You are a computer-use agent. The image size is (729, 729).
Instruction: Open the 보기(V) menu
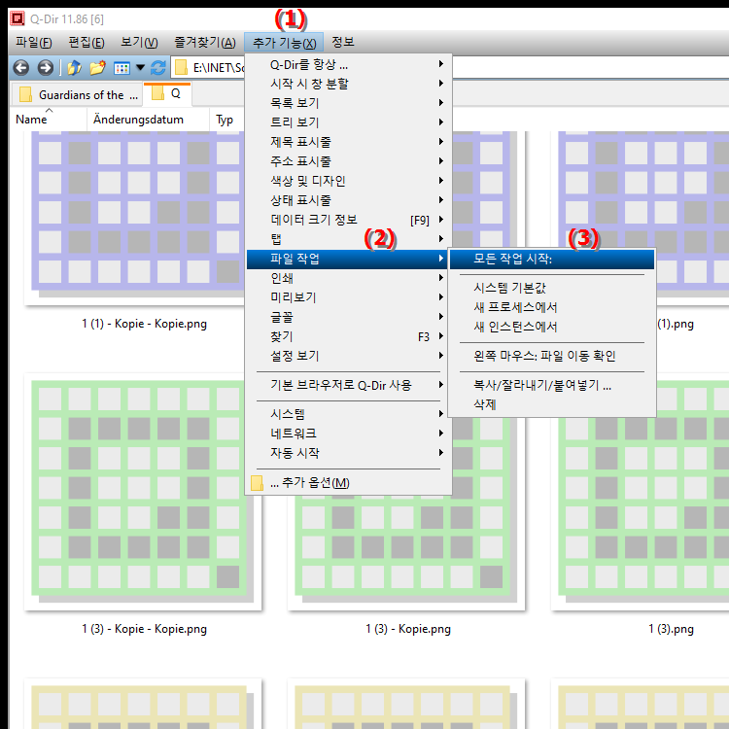[x=139, y=43]
